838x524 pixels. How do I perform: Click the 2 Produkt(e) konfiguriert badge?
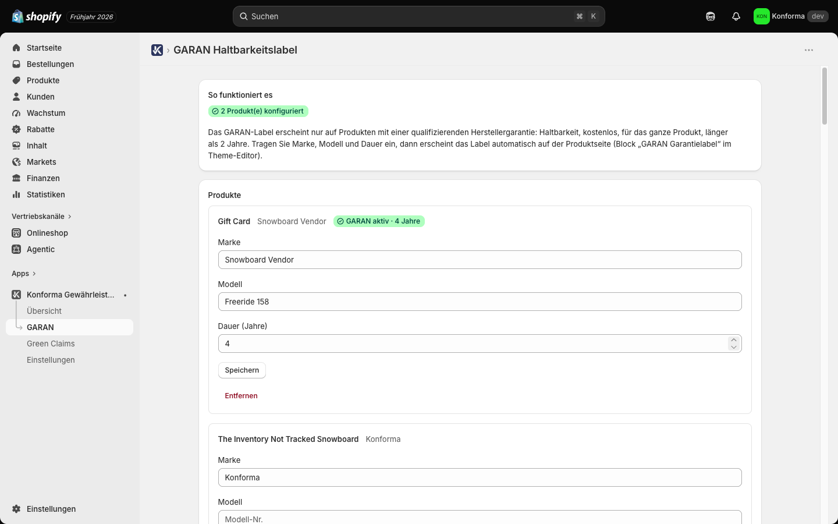258,111
